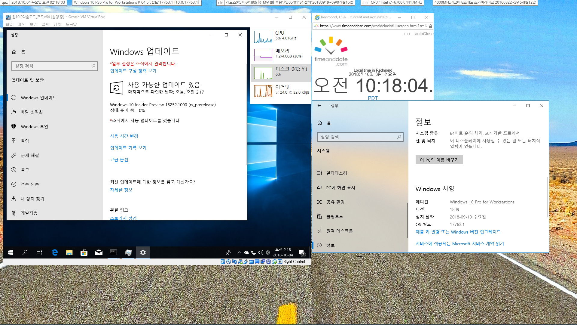Launch Microsoft Edge from the VM taskbar
The image size is (577, 325).
[x=55, y=252]
